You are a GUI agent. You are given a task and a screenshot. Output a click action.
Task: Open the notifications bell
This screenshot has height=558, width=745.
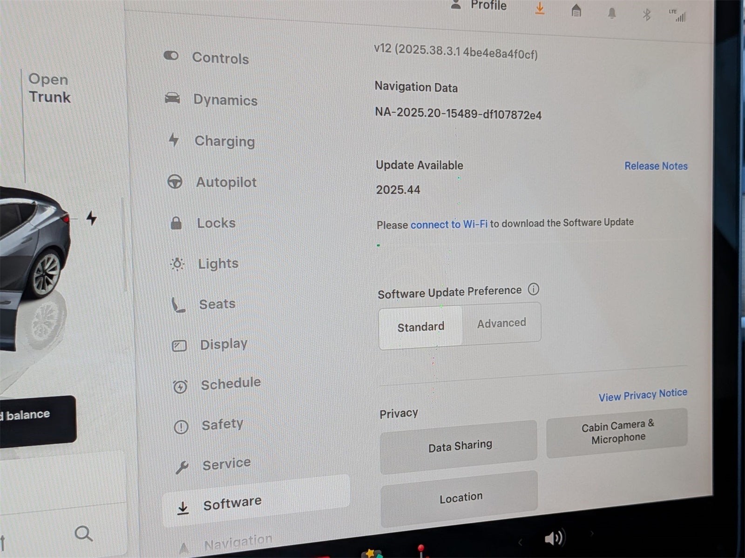(x=612, y=13)
